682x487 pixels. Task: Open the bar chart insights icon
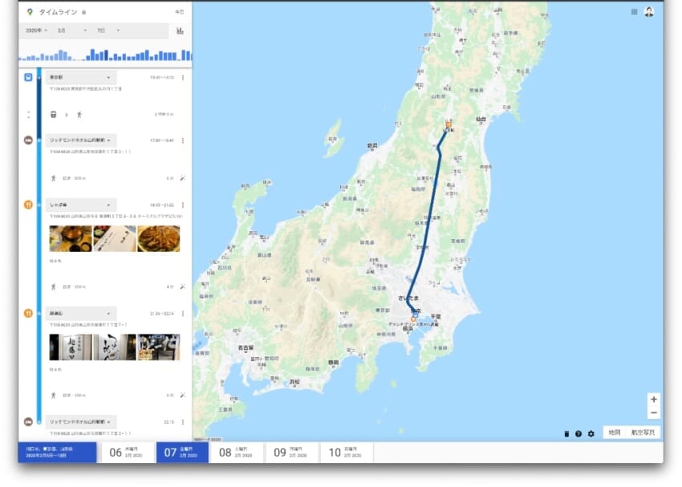pos(180,30)
